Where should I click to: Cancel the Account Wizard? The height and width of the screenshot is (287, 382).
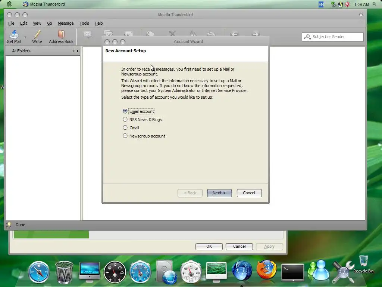(x=249, y=193)
